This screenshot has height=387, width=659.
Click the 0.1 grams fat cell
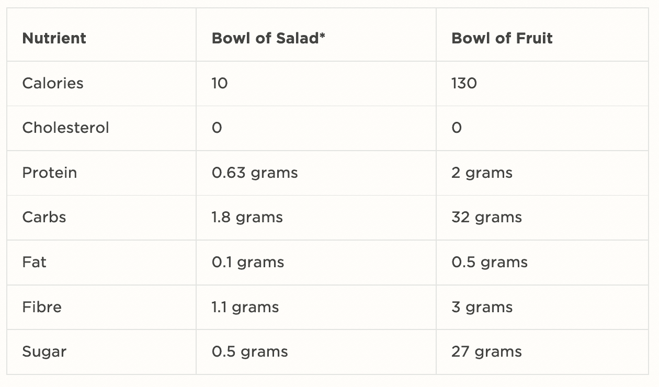pyautogui.click(x=248, y=262)
